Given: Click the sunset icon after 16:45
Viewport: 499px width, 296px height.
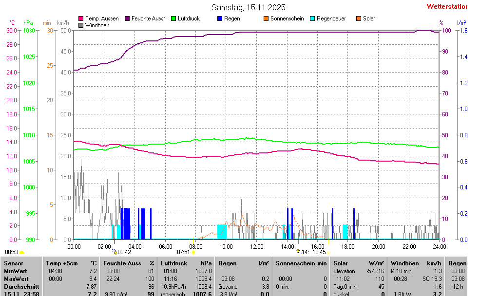Looking at the screenshot, I should pyautogui.click(x=328, y=252).
